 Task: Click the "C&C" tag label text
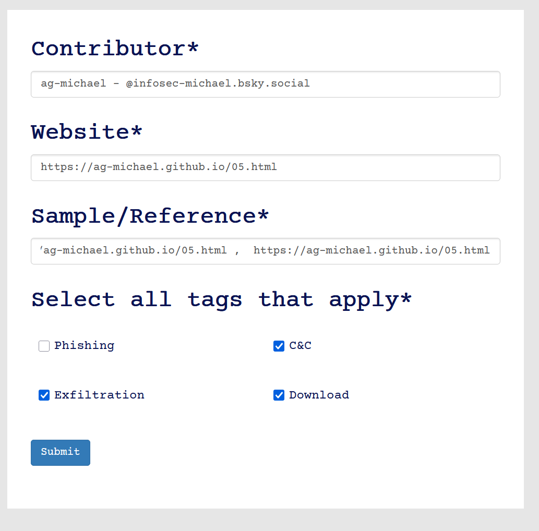tap(300, 346)
